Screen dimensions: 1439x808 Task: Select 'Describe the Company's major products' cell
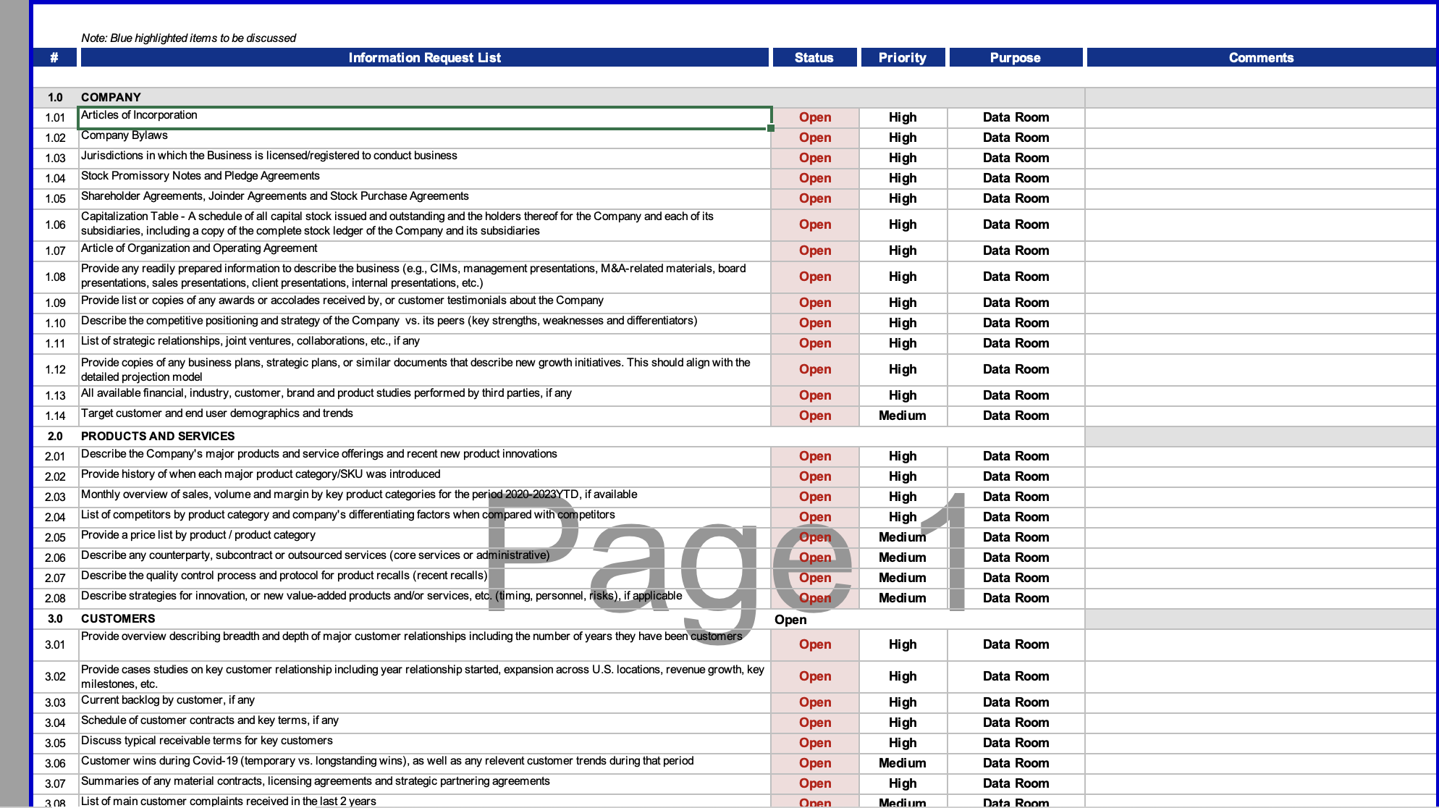424,456
